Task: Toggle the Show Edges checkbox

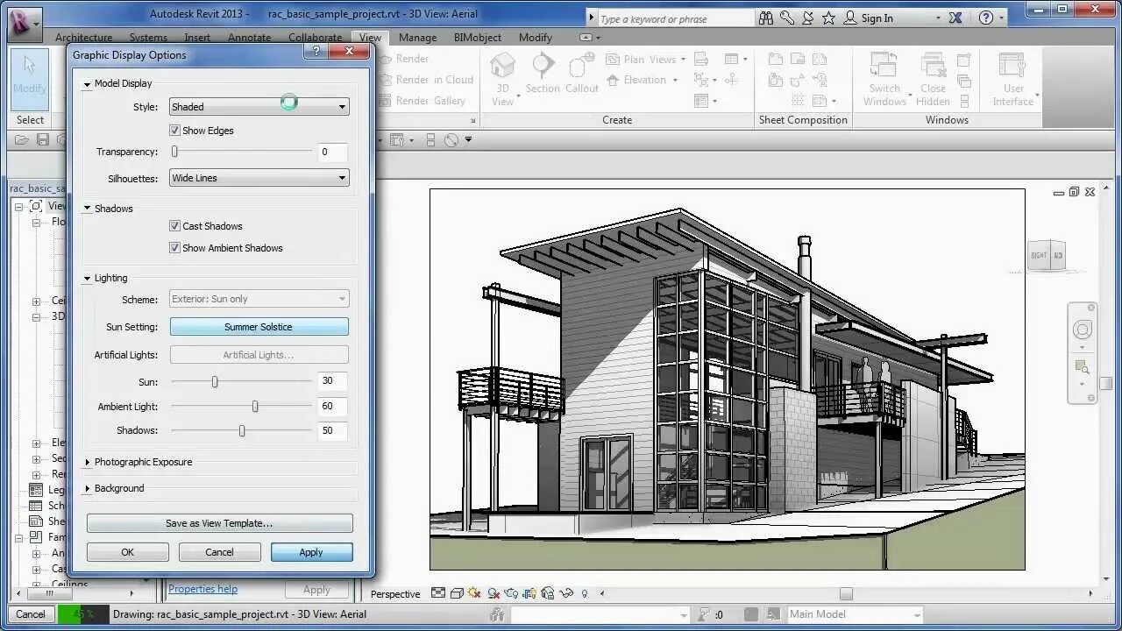Action: click(174, 130)
